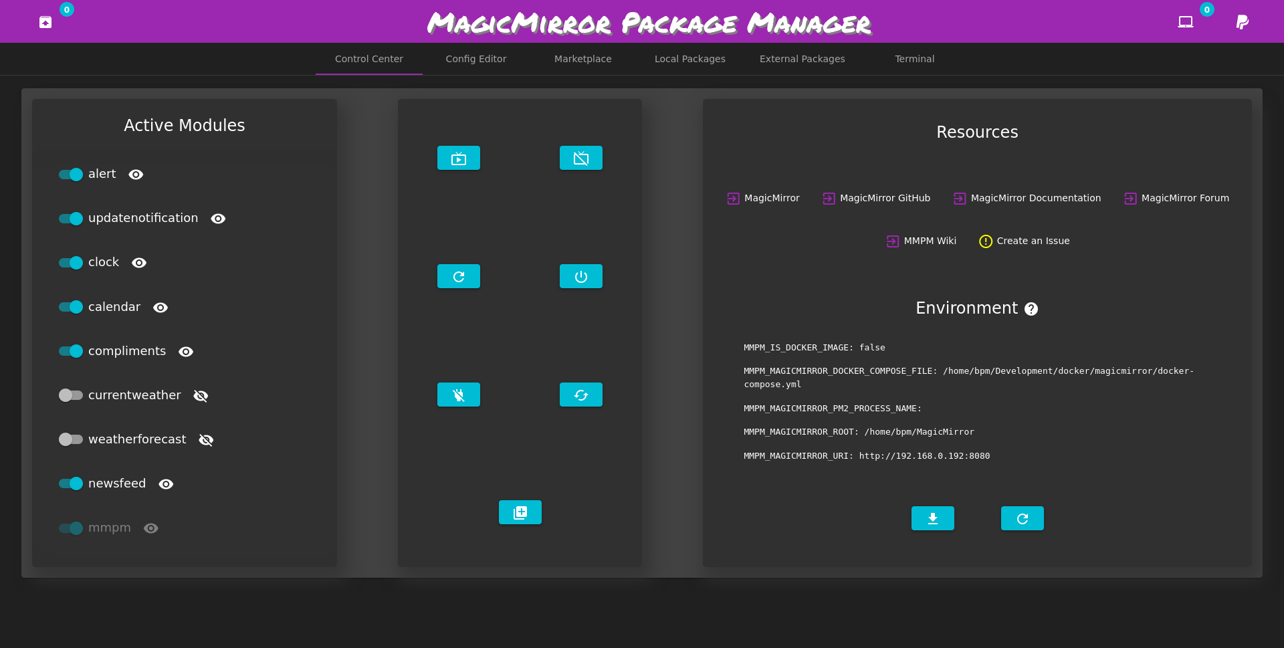Click the MMPM_MAGICMIRROR_URI value text
The width and height of the screenshot is (1284, 648).
click(924, 456)
